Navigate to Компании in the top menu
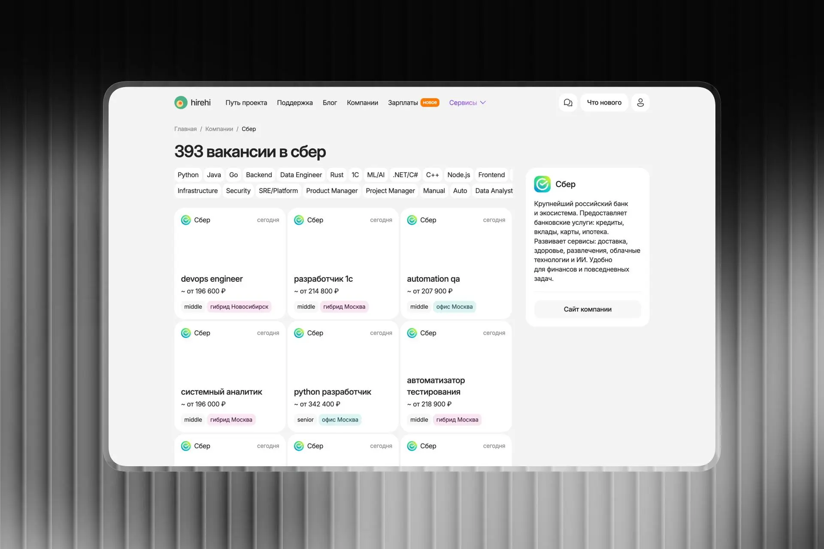This screenshot has width=824, height=549. point(363,103)
